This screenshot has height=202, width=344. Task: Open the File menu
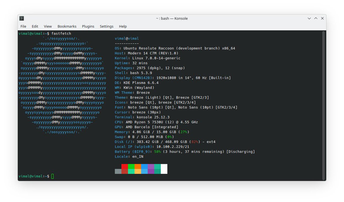(23, 26)
